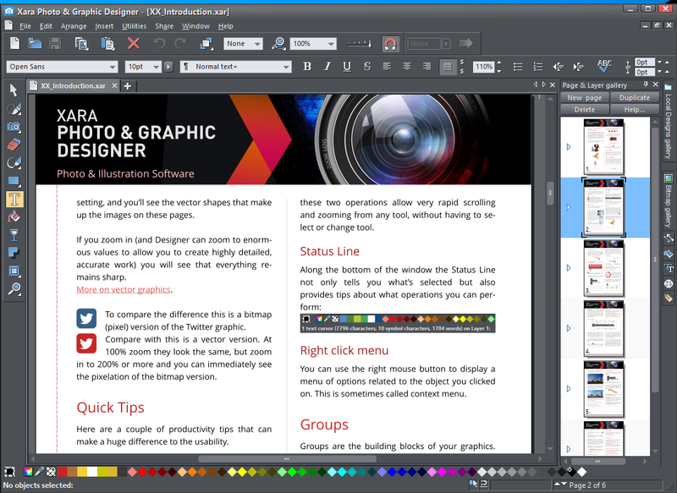The height and width of the screenshot is (493, 677).
Task: Select the Photo camera tool
Action: coord(13,127)
